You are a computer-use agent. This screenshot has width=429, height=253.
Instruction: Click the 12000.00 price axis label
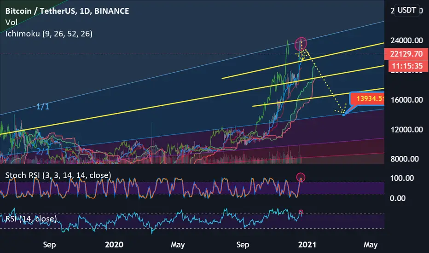(407, 129)
